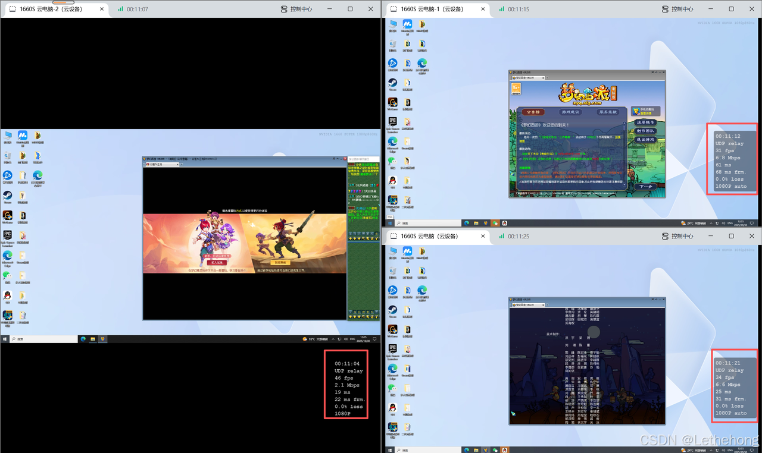Click the search box in 云电脑-2 taskbar
Viewport: 762px width, 453px height.
[x=43, y=339]
